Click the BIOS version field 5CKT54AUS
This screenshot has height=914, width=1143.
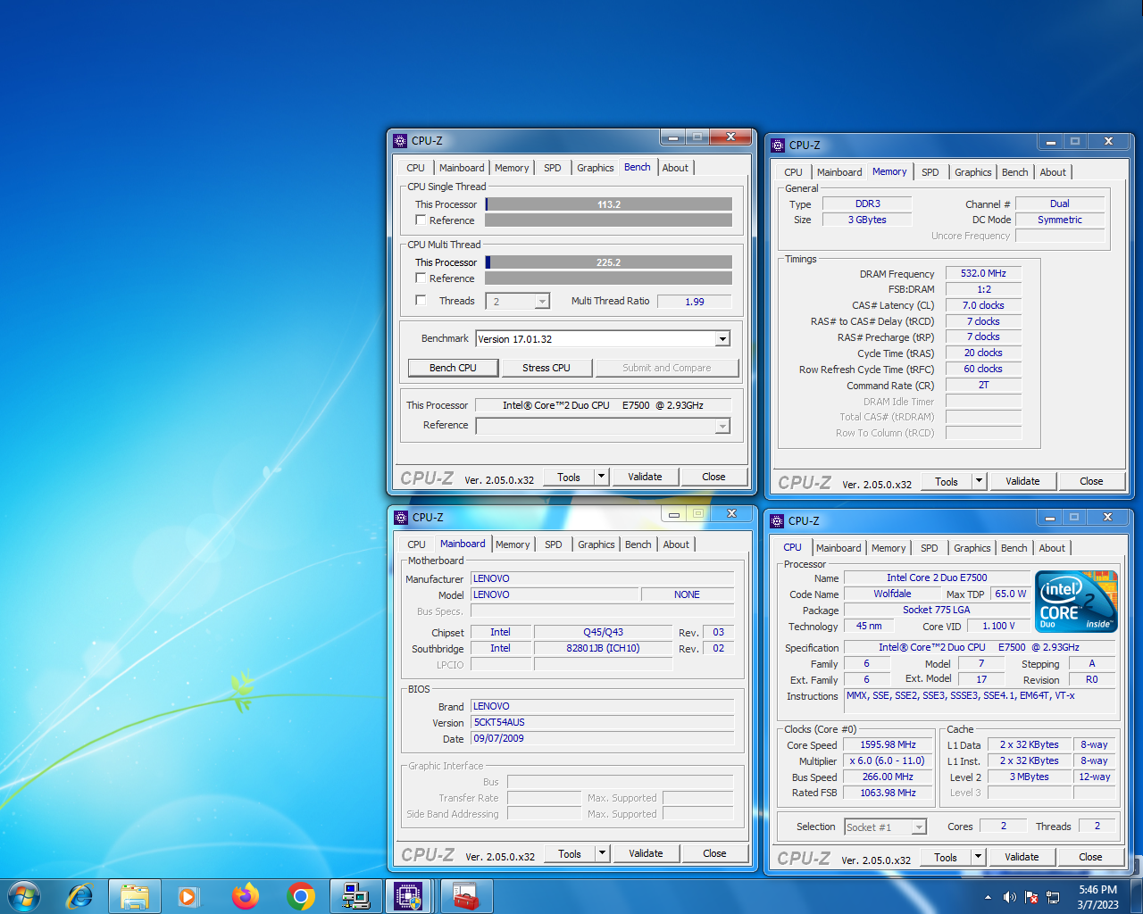603,722
